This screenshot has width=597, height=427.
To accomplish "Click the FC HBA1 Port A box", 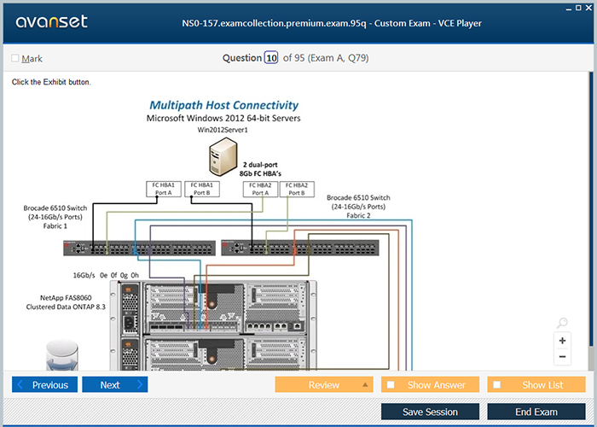I will pyautogui.click(x=164, y=189).
